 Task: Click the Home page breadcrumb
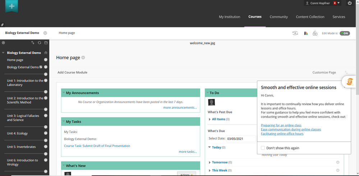67,33
